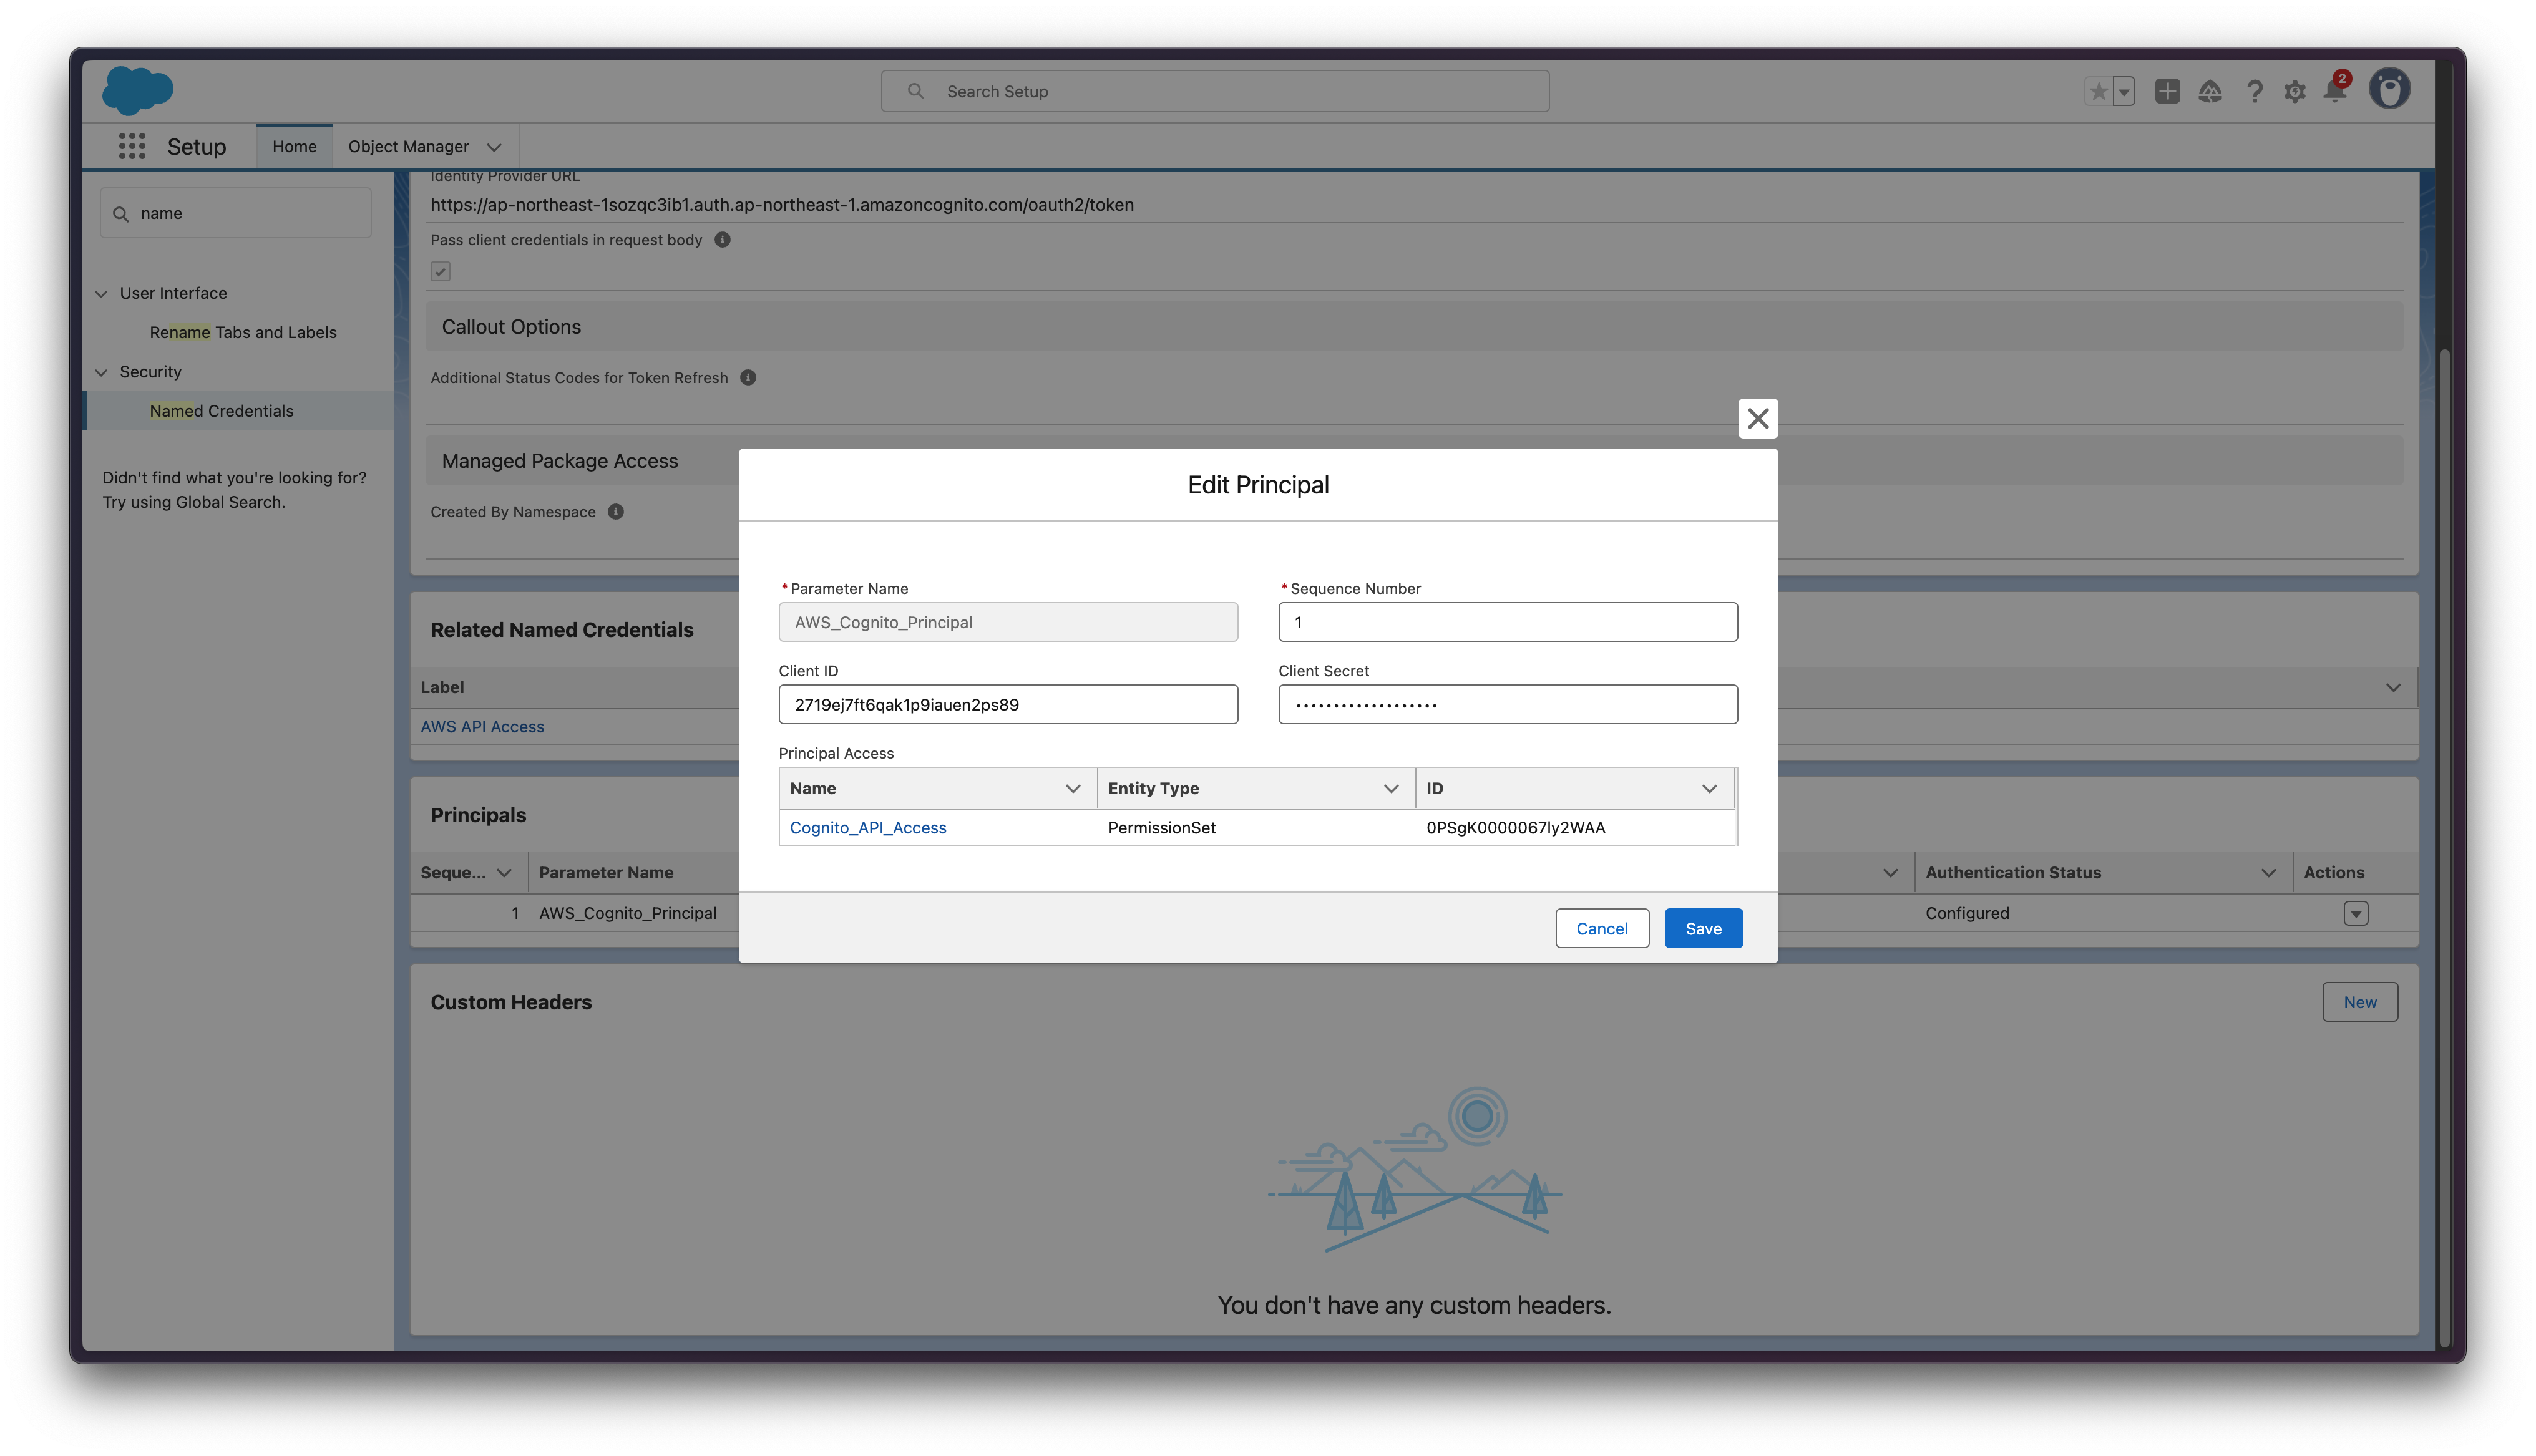The width and height of the screenshot is (2536, 1456).
Task: Cancel the Edit Principal dialog
Action: 1601,928
